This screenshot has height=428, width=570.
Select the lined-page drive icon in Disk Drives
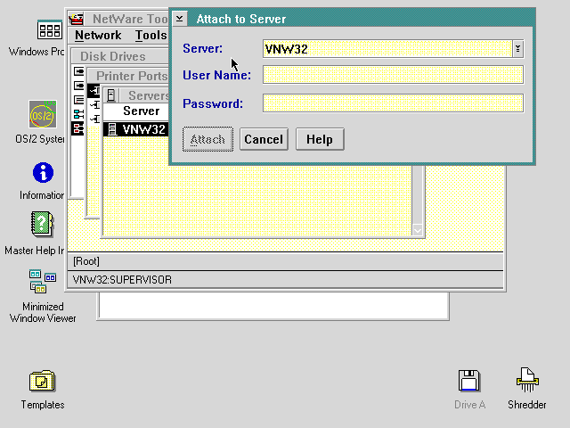78,100
